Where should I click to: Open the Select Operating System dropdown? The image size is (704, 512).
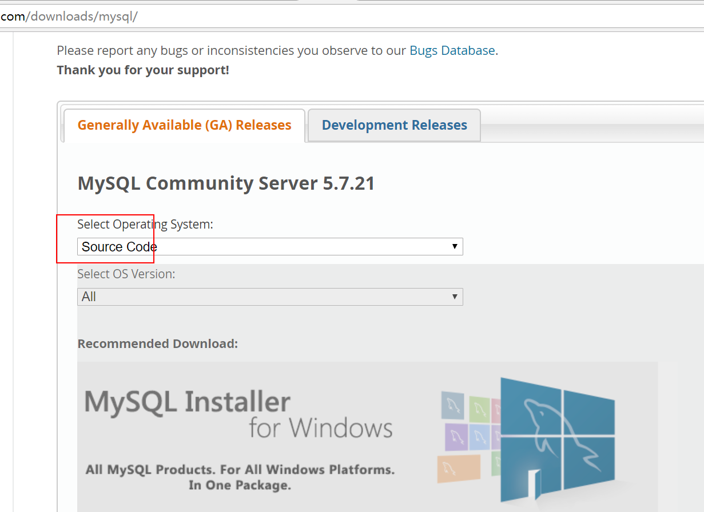point(270,247)
